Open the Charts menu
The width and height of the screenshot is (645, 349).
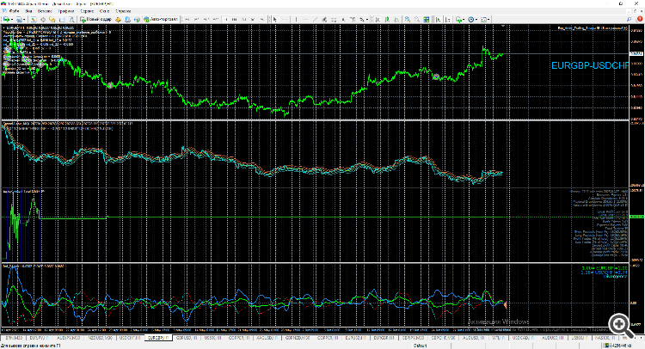point(66,11)
